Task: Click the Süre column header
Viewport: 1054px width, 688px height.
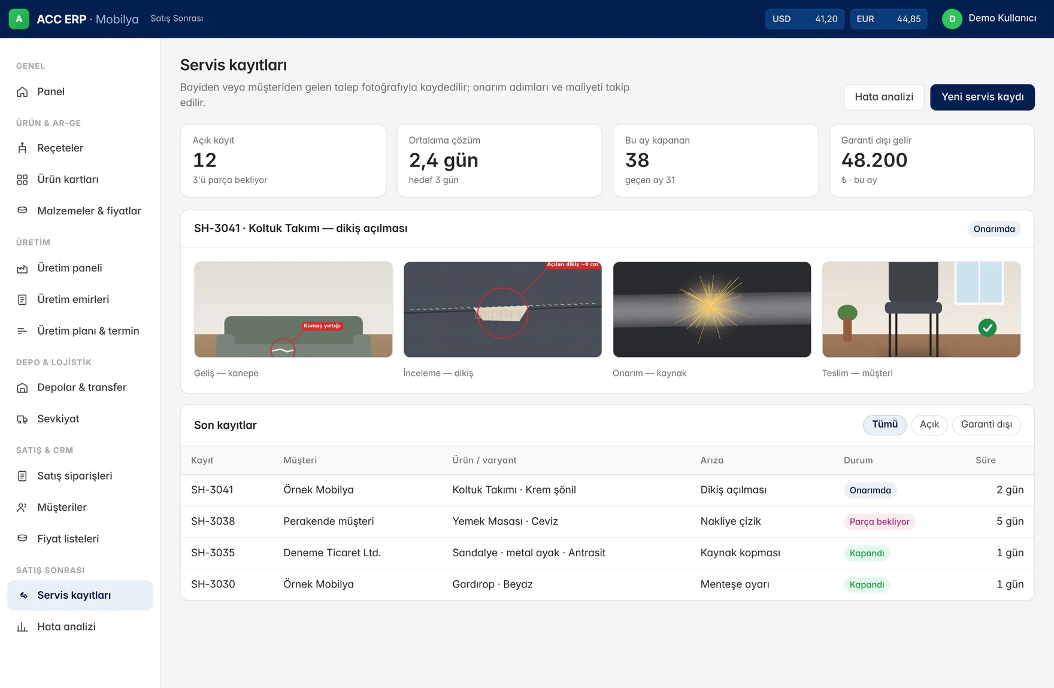Action: (x=985, y=460)
